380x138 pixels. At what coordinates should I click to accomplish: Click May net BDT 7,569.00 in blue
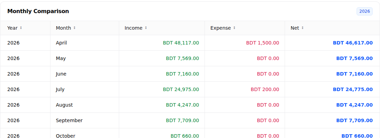point(354,58)
